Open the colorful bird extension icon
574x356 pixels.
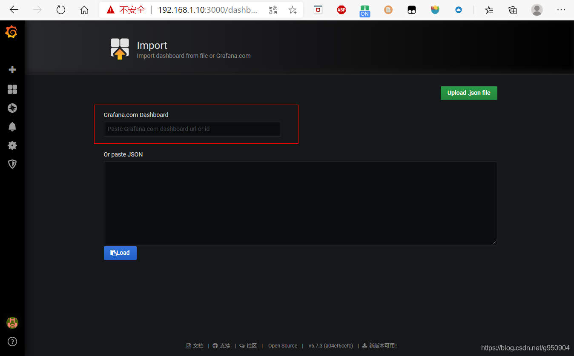(435, 10)
